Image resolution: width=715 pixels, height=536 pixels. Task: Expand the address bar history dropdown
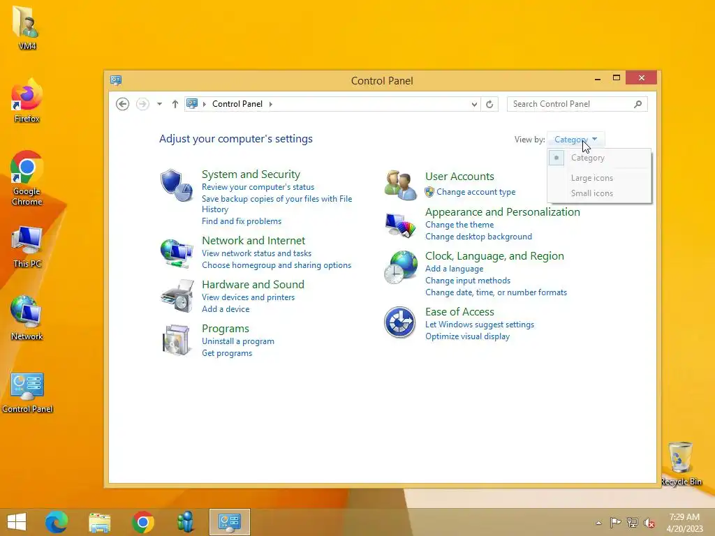coord(474,105)
